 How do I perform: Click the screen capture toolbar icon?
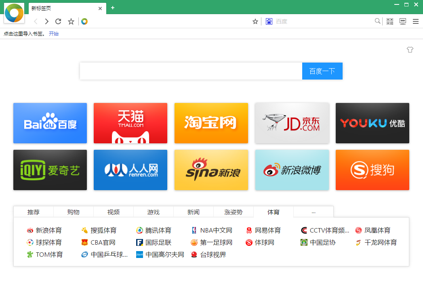pyautogui.click(x=403, y=21)
